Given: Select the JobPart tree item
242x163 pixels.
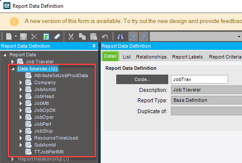Looking at the screenshot, I should (x=43, y=124).
